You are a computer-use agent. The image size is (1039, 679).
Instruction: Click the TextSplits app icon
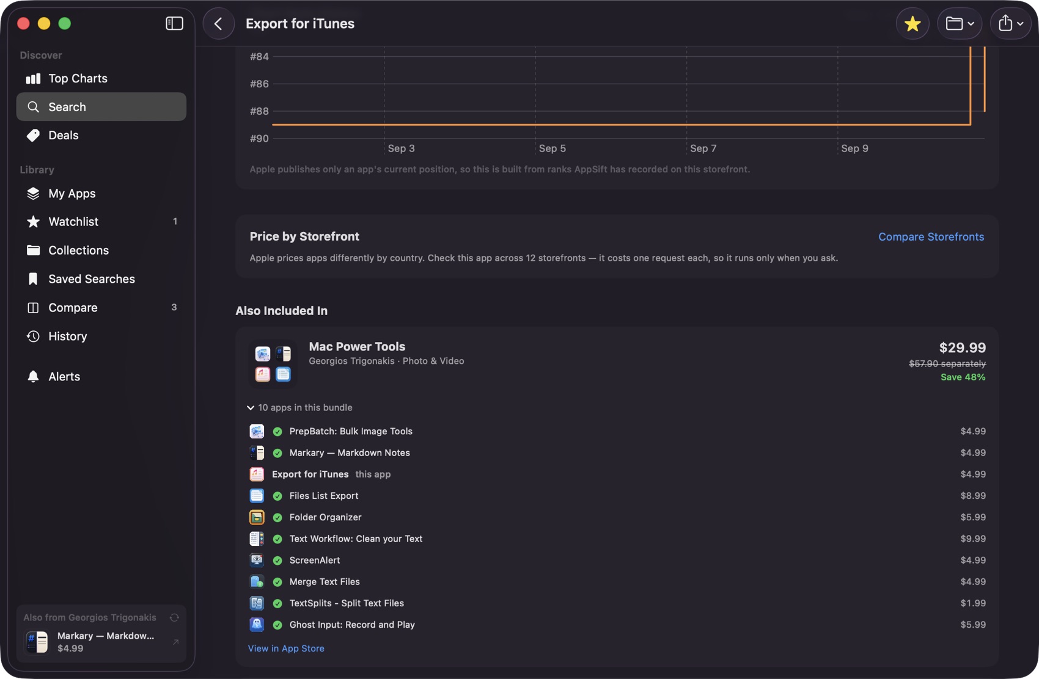[x=257, y=603]
